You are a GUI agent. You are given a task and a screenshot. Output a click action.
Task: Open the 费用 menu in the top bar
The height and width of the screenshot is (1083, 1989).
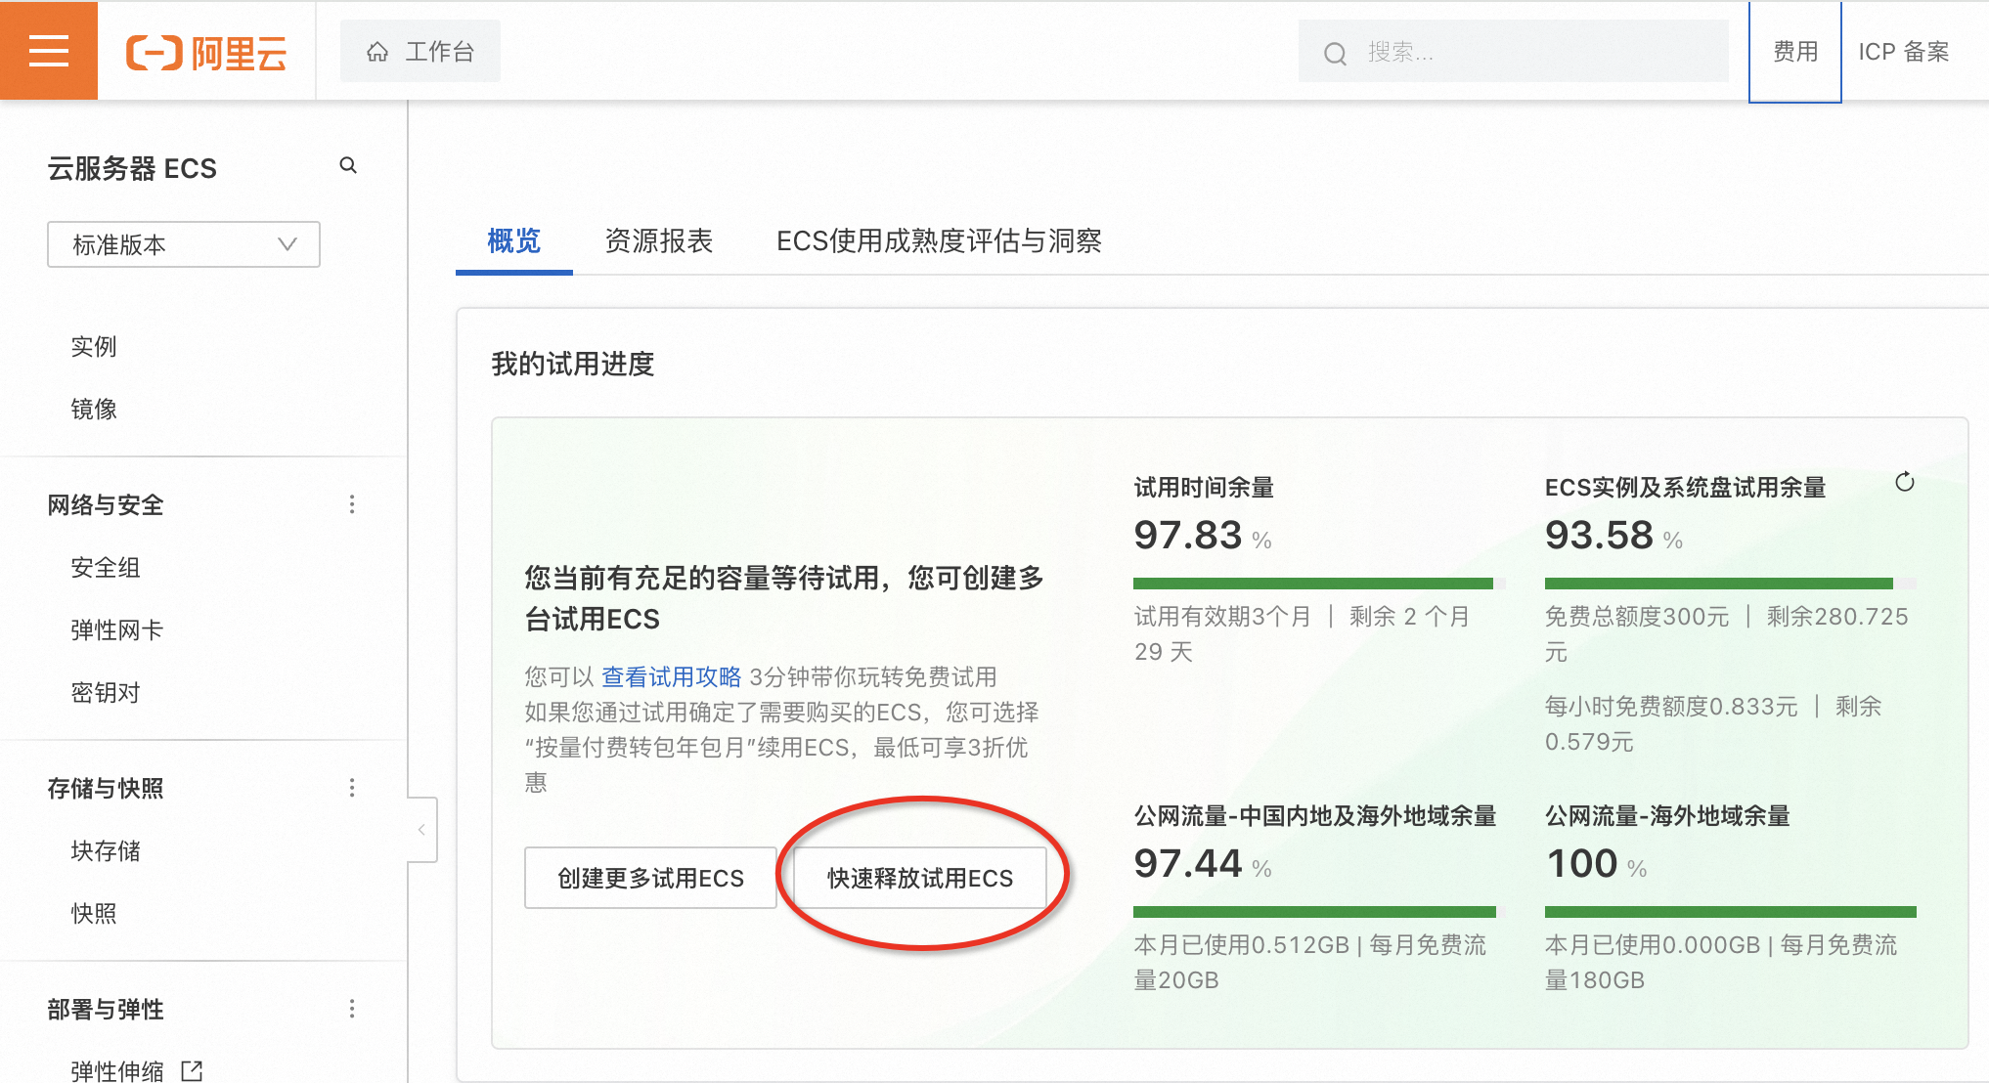1795,52
